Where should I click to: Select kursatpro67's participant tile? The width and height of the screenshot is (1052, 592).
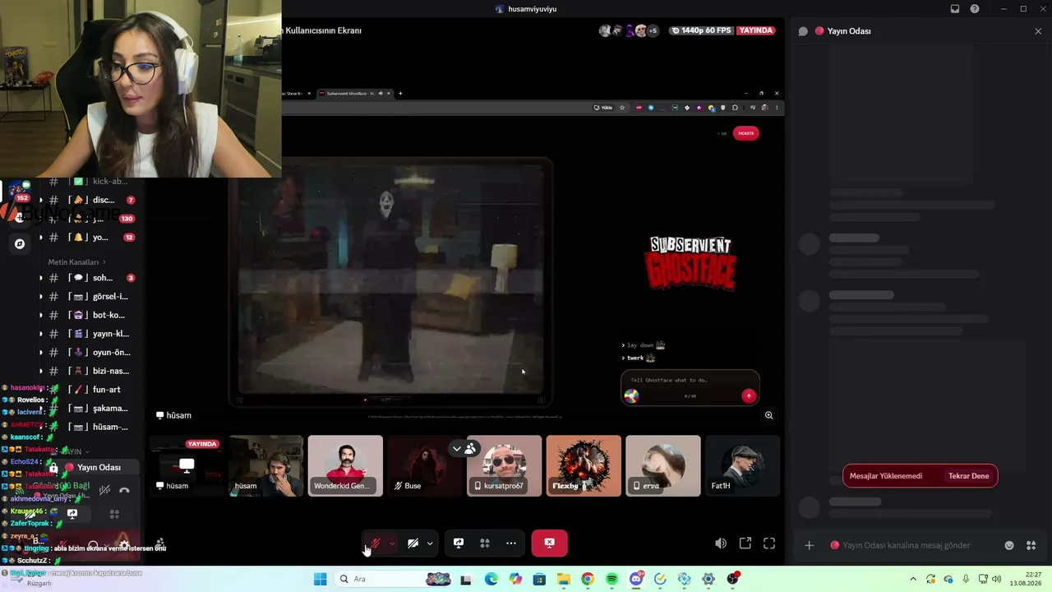504,465
